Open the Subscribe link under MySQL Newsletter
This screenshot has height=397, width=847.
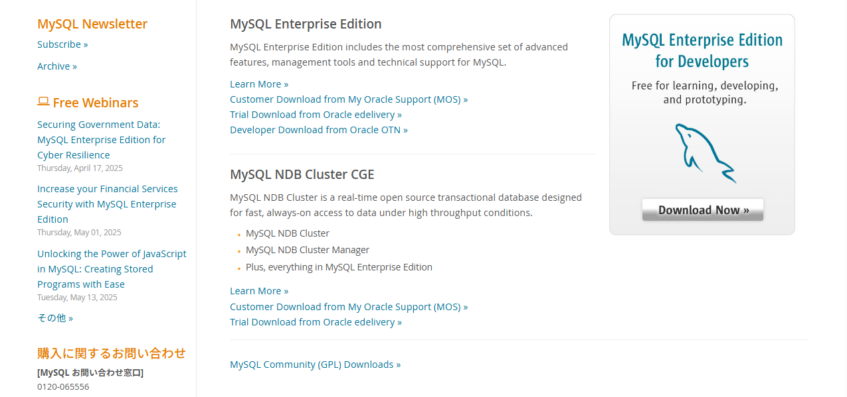tap(62, 44)
